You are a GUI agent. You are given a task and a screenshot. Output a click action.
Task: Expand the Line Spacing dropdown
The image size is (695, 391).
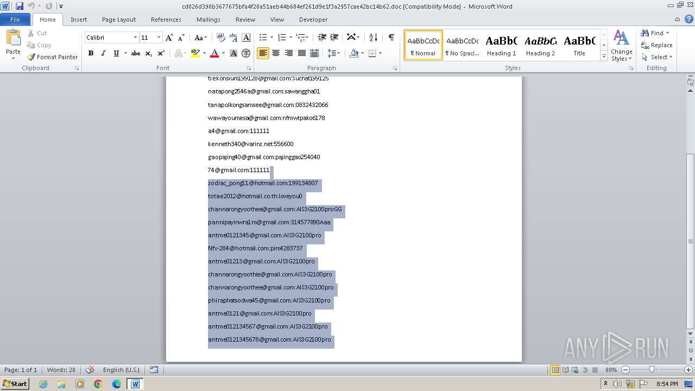pos(334,53)
